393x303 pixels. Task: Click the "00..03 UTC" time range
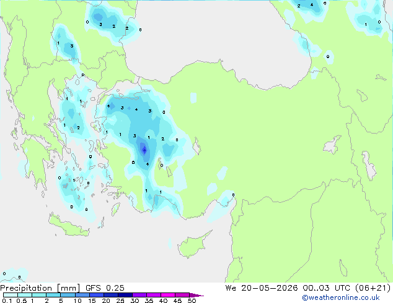coord(326,288)
